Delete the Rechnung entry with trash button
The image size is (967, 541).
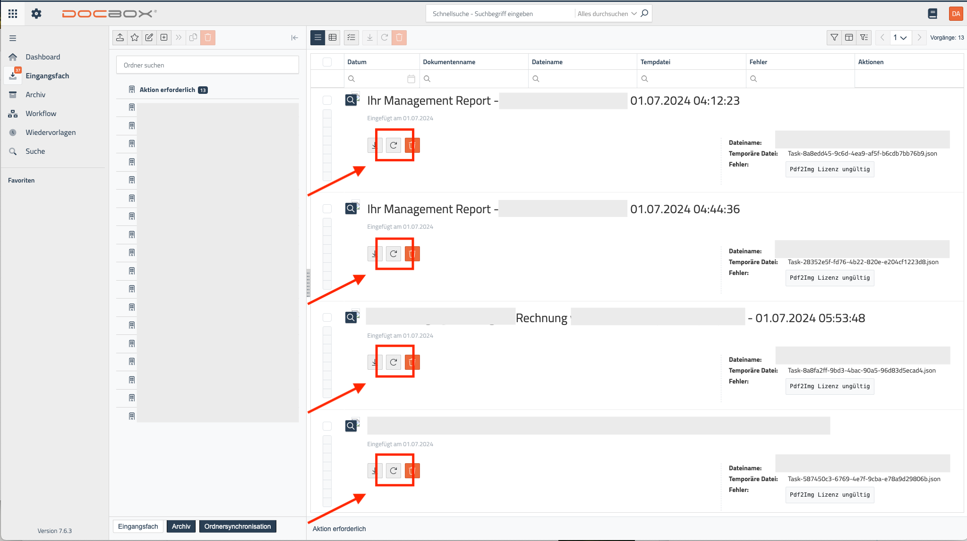412,362
